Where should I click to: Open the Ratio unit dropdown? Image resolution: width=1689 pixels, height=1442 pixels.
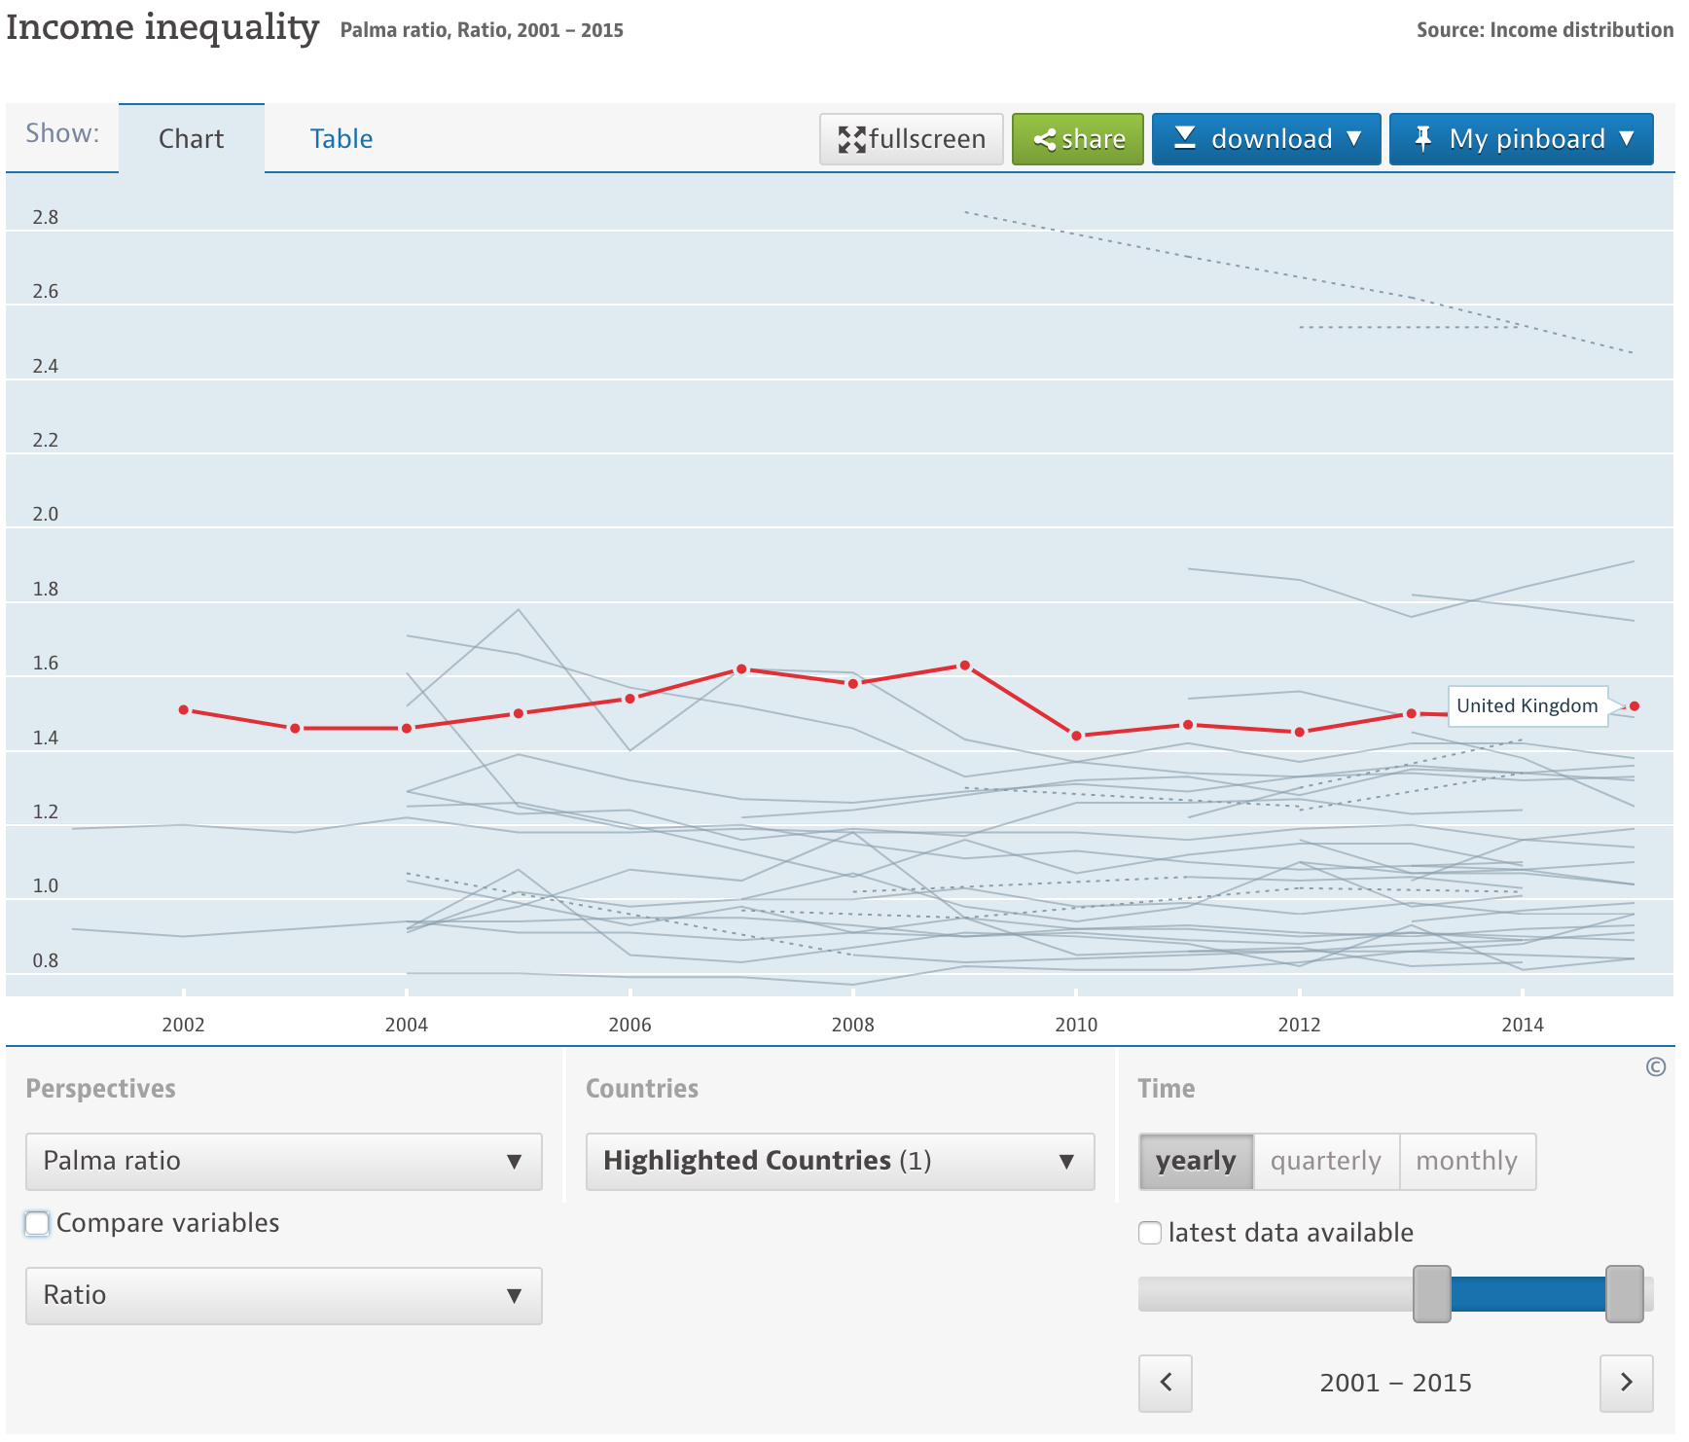(x=283, y=1296)
